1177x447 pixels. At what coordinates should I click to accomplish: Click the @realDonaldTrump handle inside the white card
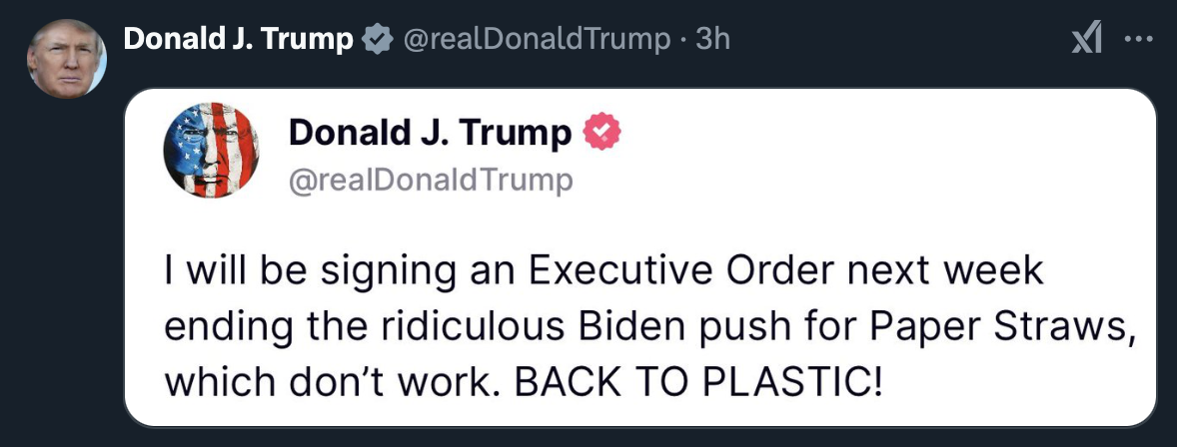tap(430, 181)
